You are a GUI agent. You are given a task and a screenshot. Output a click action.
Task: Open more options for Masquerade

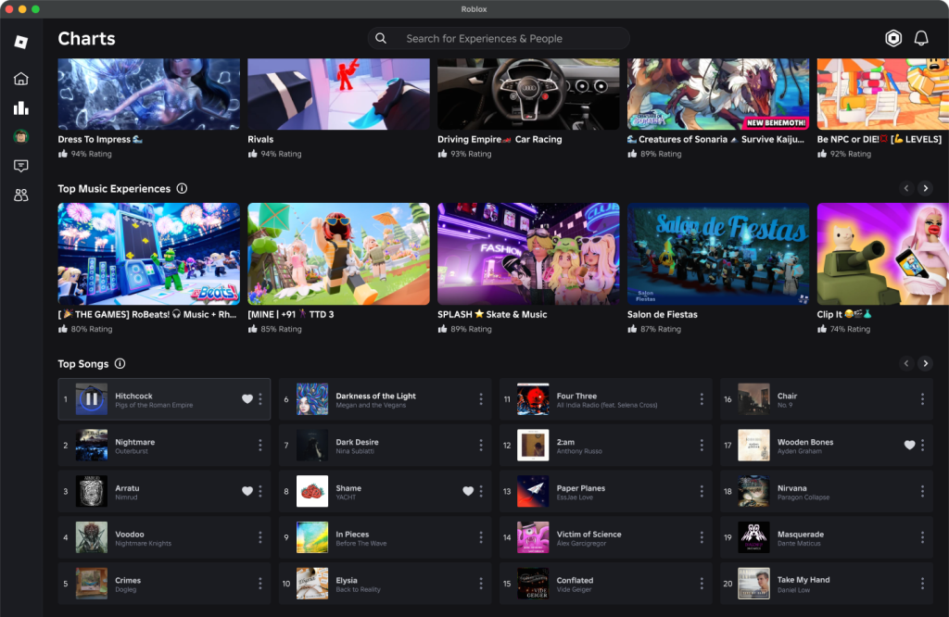[922, 537]
